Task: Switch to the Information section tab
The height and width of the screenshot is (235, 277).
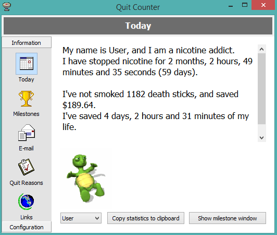Action: coord(27,42)
